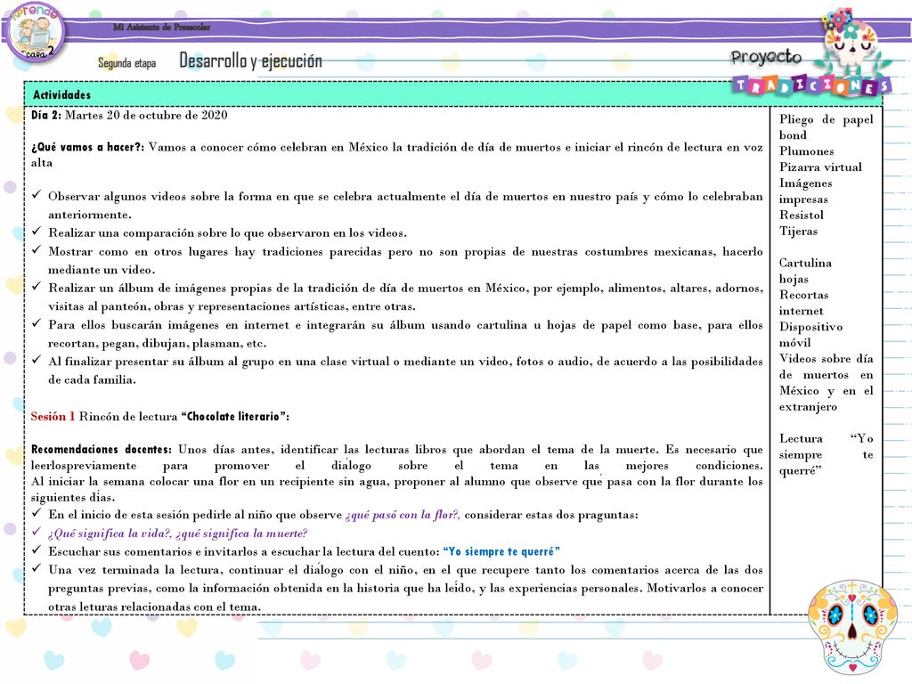Click the text "recortan, pegan, dibujan, plasman, etc."
The height and width of the screenshot is (684, 912).
(157, 343)
